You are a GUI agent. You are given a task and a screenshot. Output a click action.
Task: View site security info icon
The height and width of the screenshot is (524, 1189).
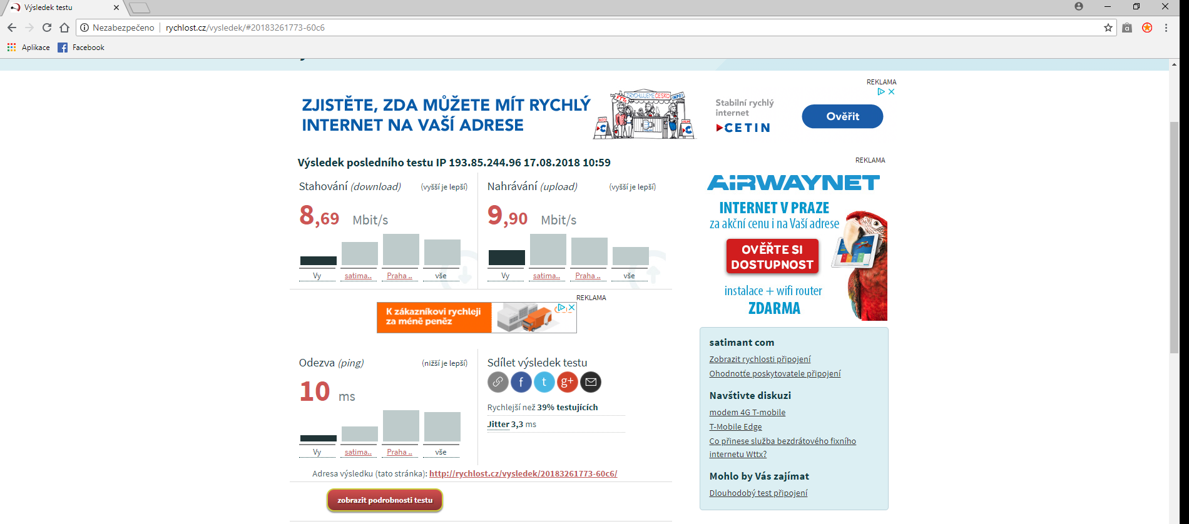click(x=84, y=28)
